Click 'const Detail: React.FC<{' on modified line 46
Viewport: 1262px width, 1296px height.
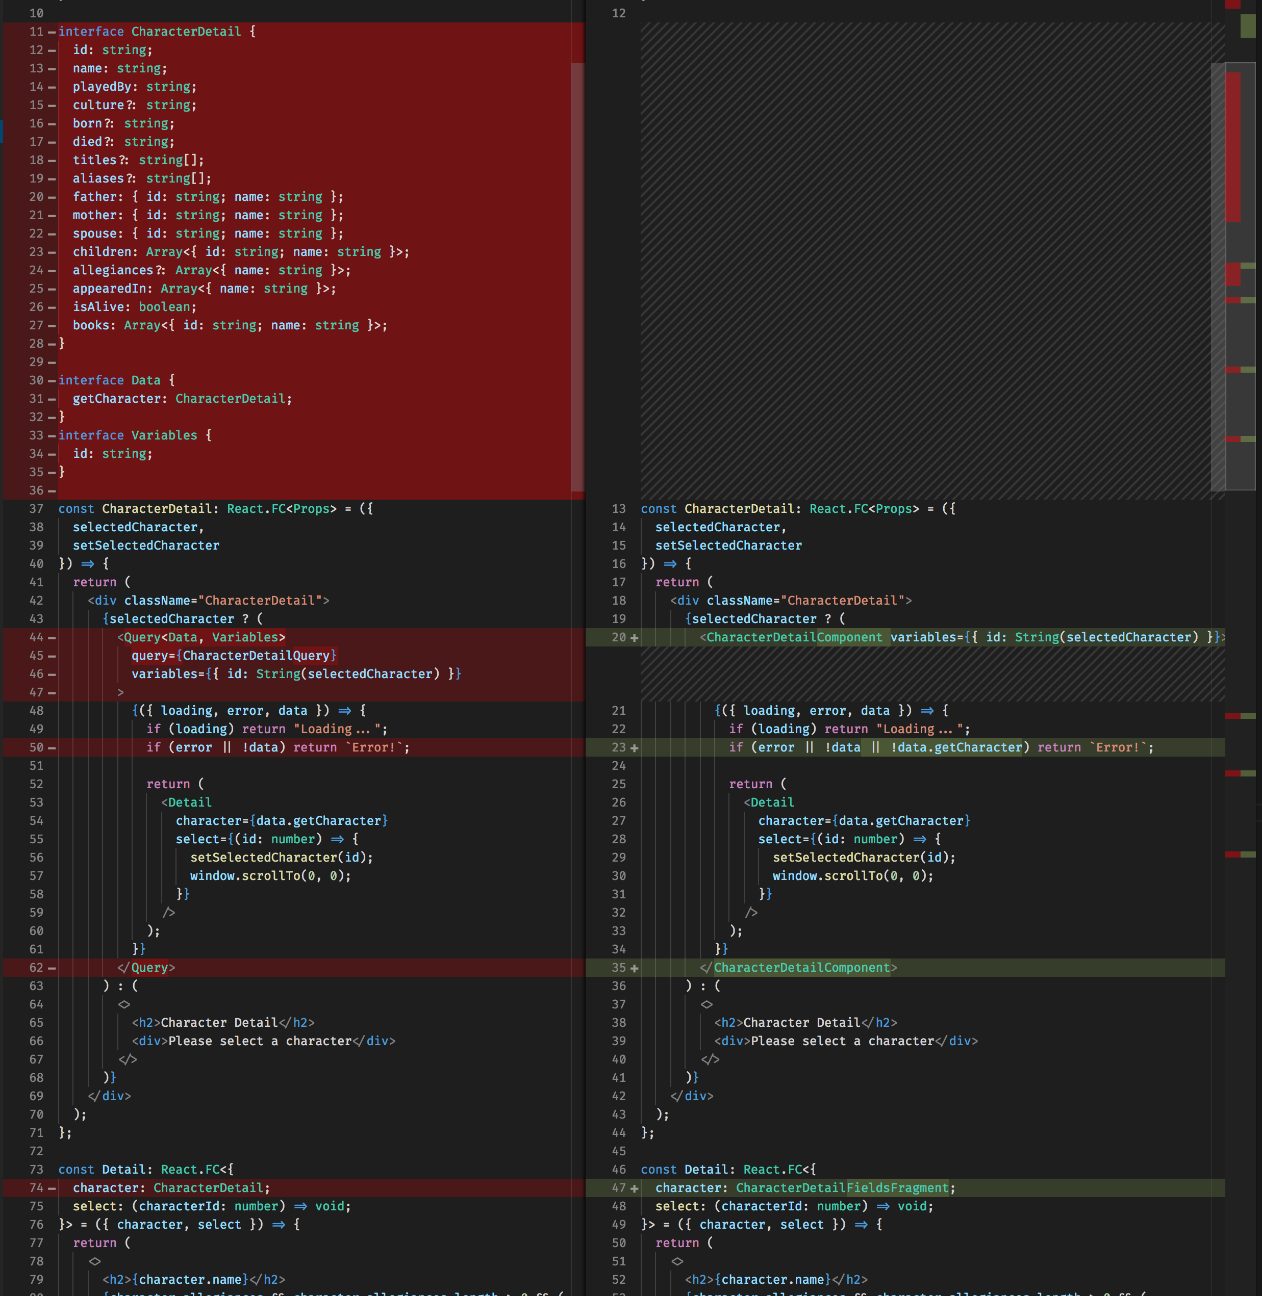pyautogui.click(x=728, y=1170)
